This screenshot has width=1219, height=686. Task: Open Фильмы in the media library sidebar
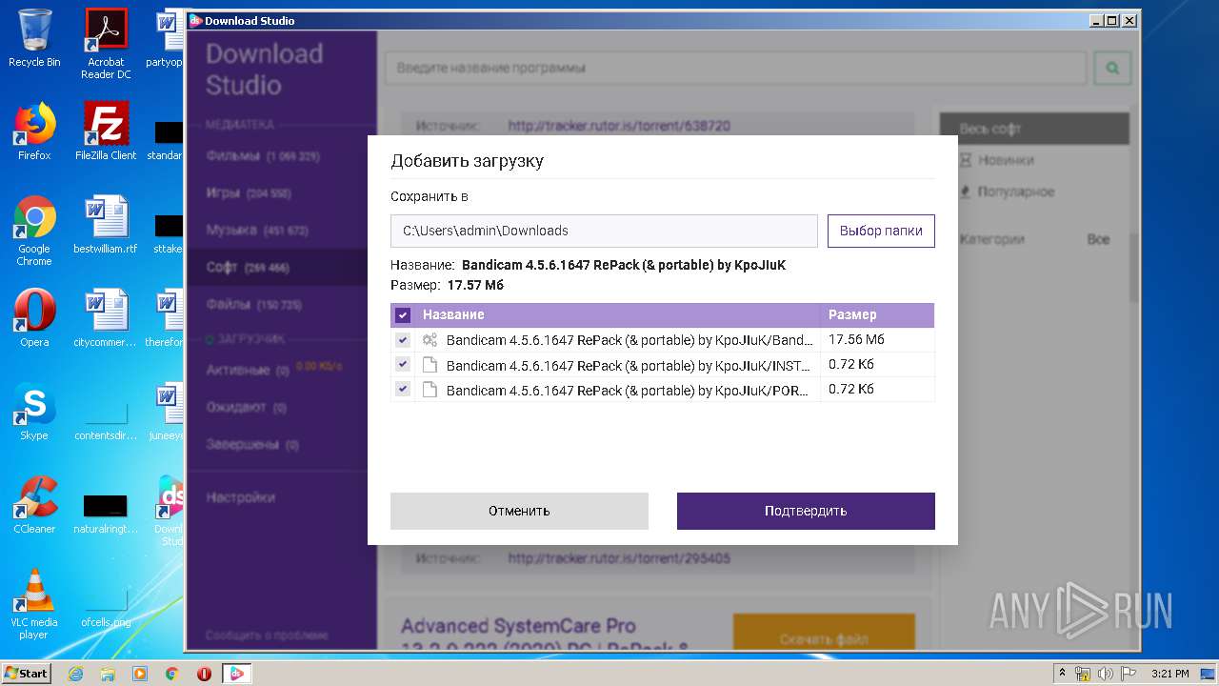coord(276,155)
